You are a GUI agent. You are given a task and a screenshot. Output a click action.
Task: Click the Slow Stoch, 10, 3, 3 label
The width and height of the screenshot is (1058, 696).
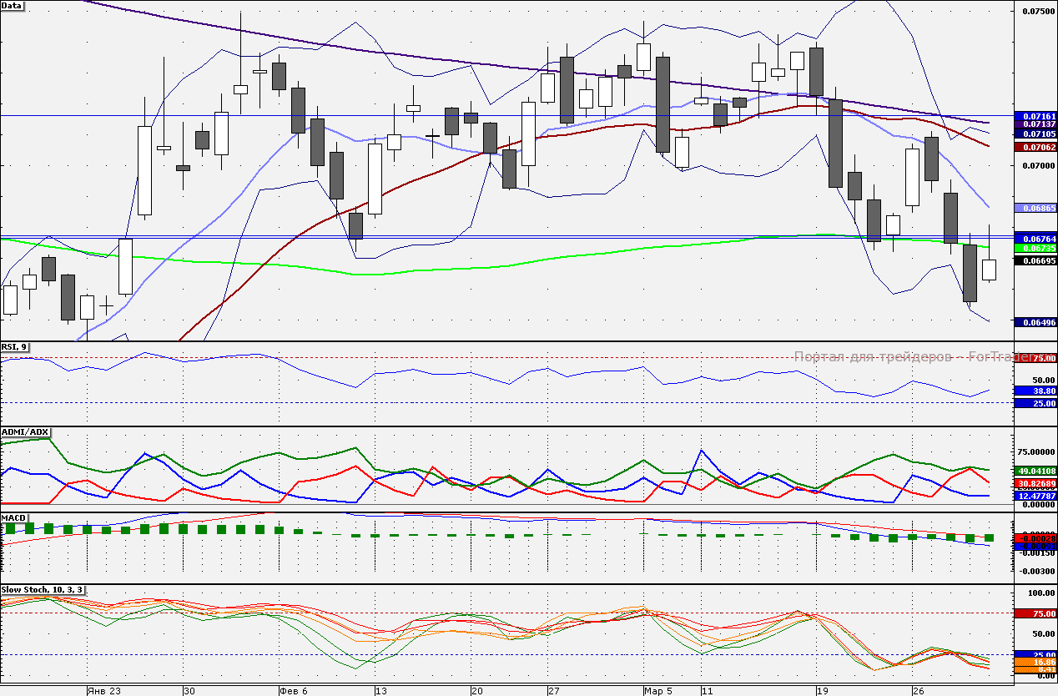43,589
